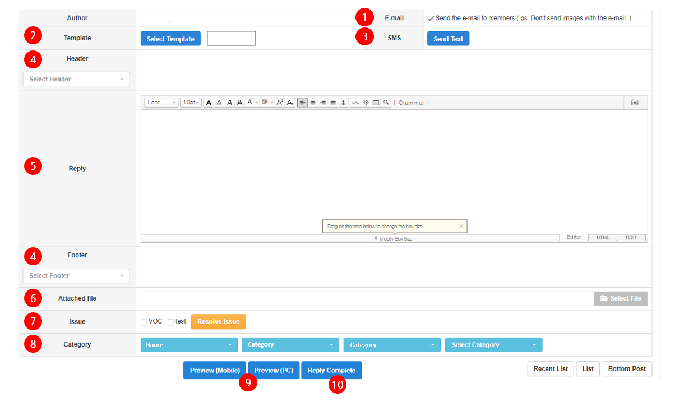Switch to TEXT mode tab
Viewport: 684px width, 406px height.
(x=631, y=238)
